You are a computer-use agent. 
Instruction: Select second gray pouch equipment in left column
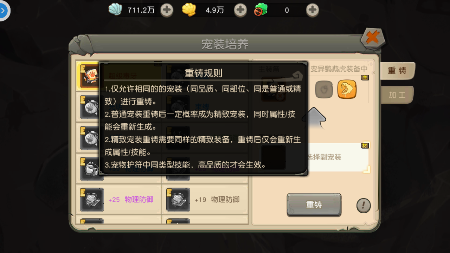(92, 107)
